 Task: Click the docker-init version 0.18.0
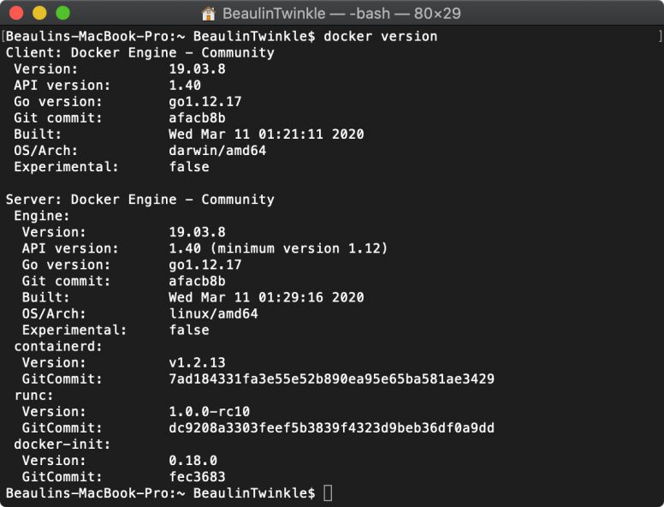(193, 461)
